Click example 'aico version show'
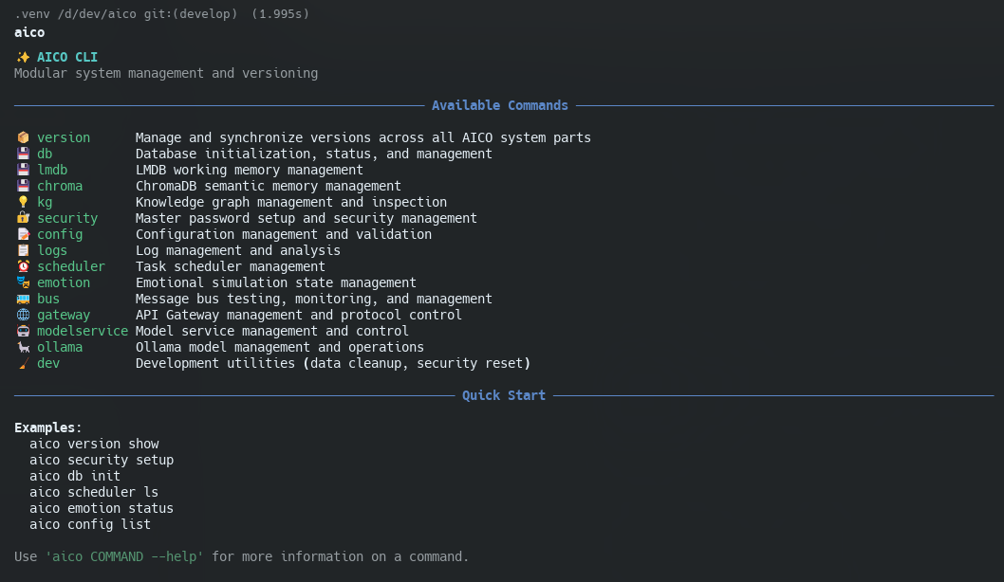Viewport: 1004px width, 582px height. point(94,444)
